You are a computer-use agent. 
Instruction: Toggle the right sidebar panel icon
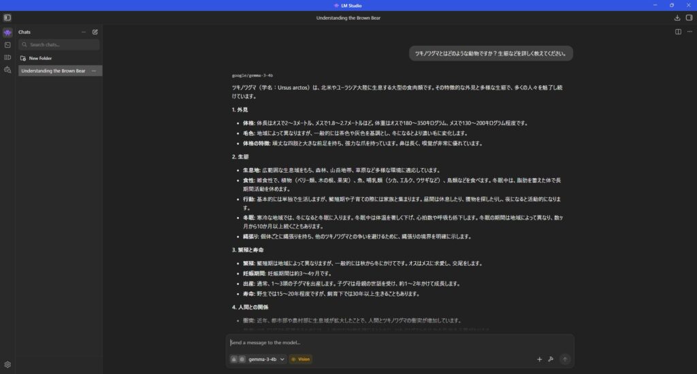pyautogui.click(x=689, y=18)
